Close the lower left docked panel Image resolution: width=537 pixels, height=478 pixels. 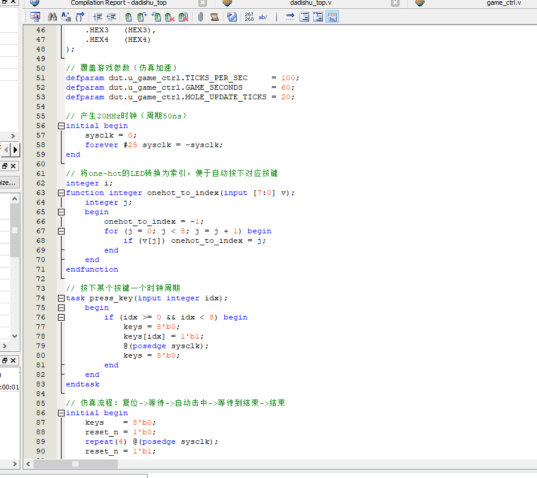click(13, 361)
